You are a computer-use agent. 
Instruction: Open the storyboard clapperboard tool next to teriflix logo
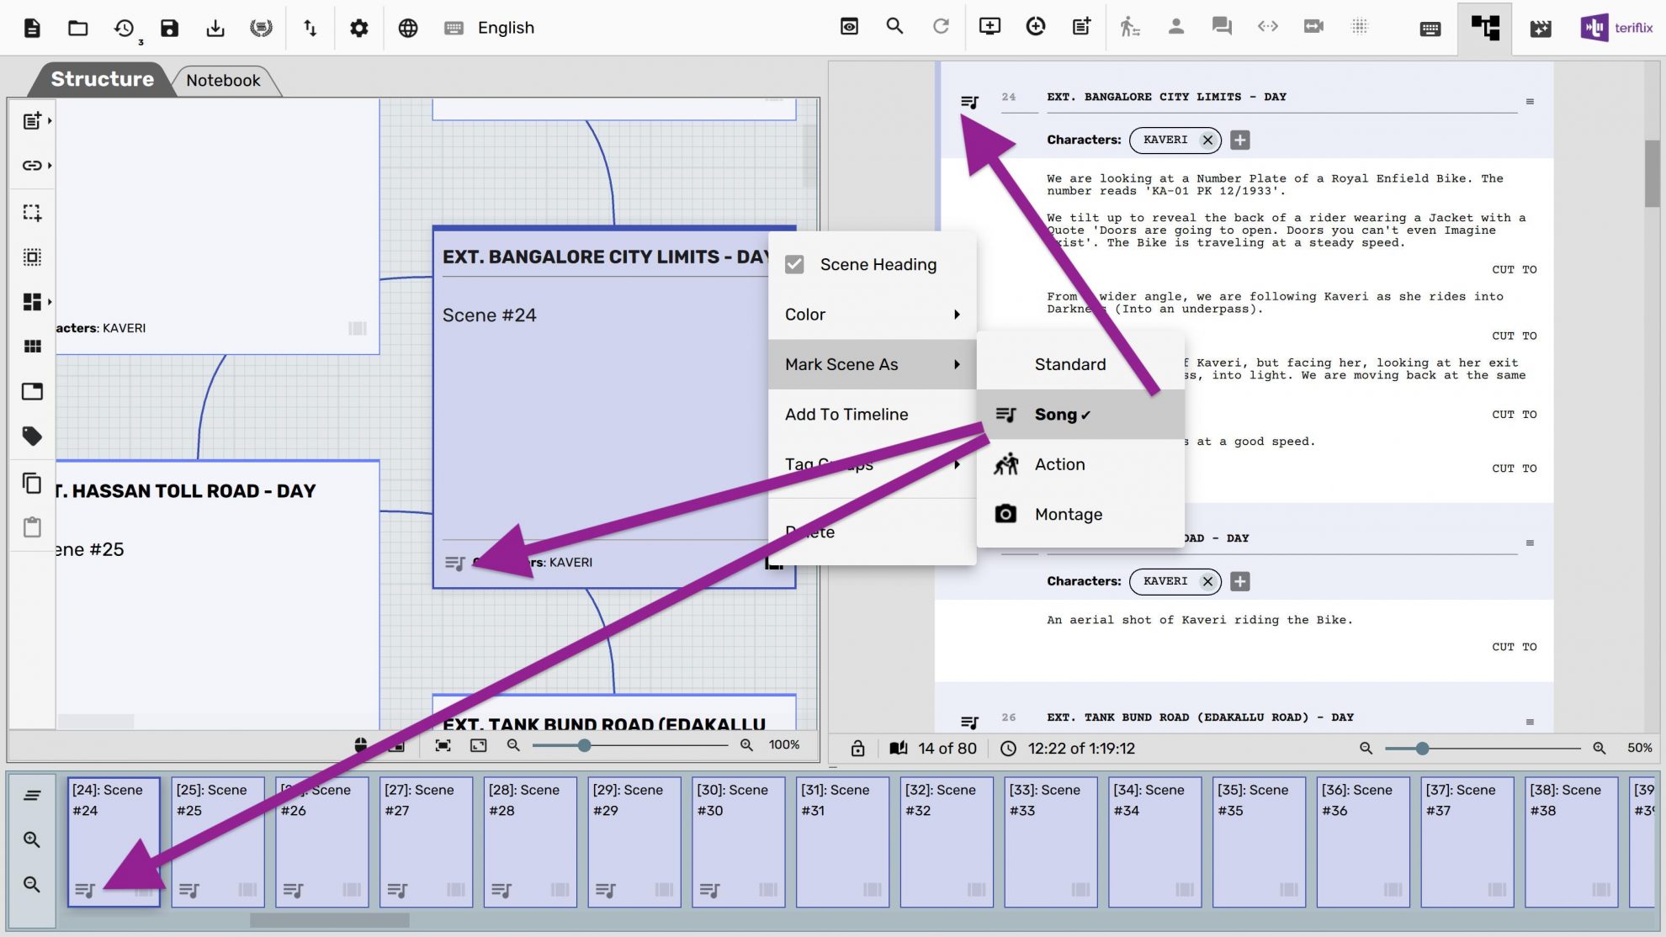pos(1541,28)
